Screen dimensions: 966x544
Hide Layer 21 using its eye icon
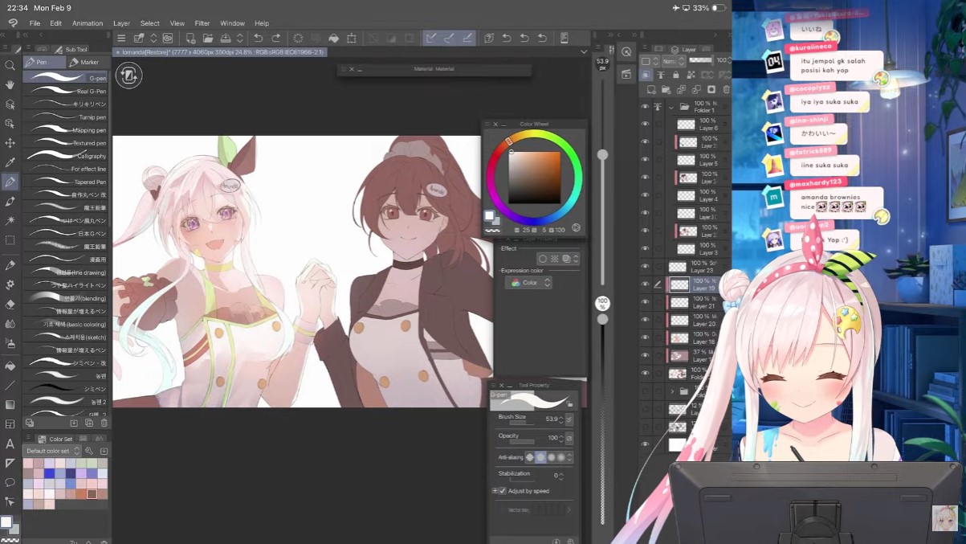point(645,302)
